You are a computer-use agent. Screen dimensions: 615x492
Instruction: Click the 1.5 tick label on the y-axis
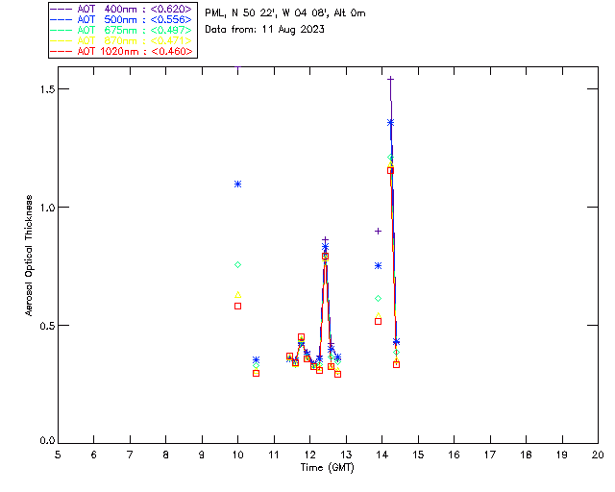47,89
